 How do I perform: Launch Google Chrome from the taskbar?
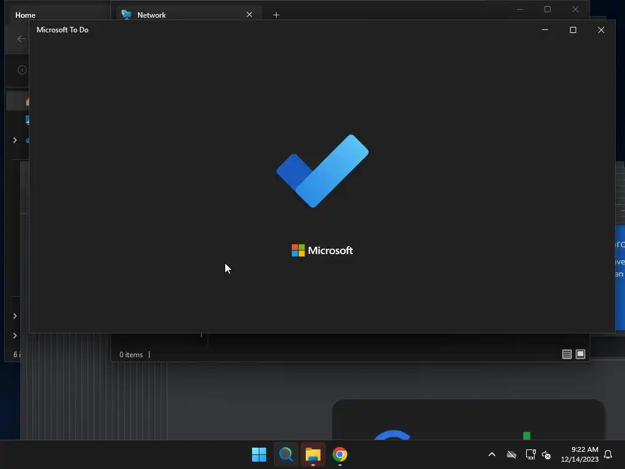(x=340, y=454)
